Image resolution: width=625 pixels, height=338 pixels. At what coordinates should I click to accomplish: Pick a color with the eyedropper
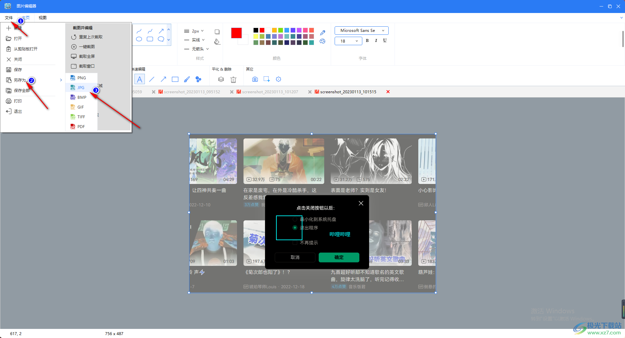(x=323, y=32)
